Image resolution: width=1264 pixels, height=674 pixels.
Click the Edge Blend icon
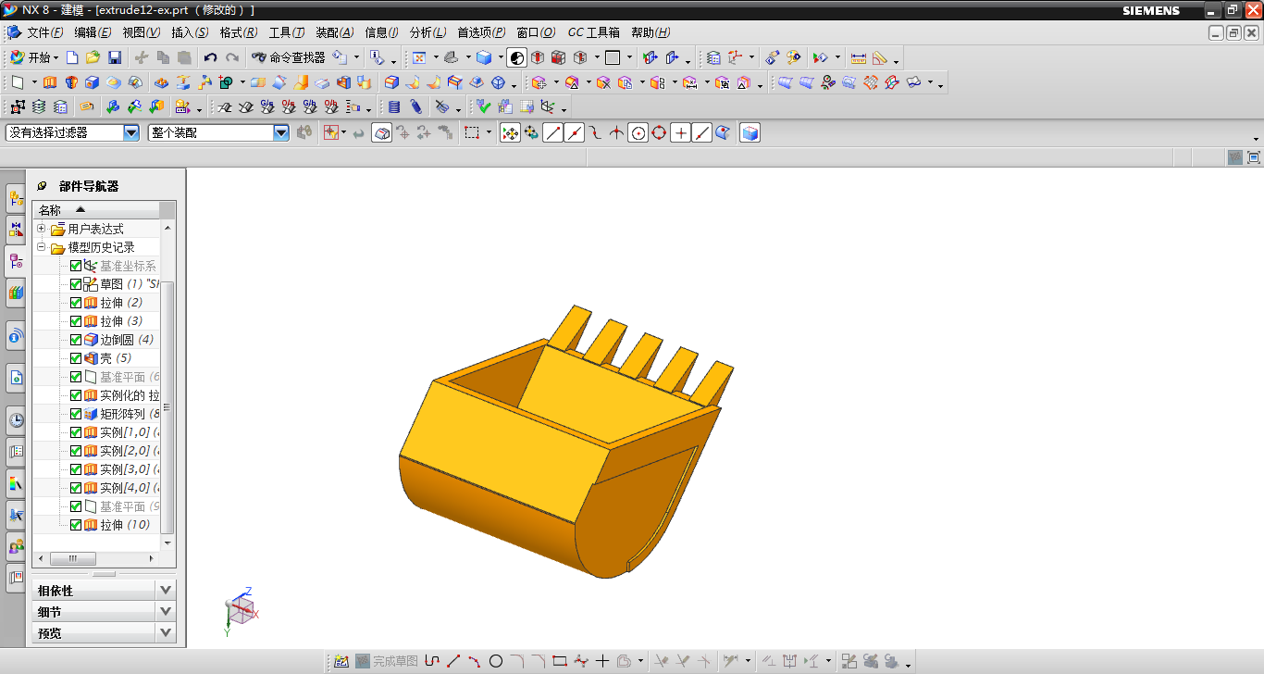coord(391,82)
